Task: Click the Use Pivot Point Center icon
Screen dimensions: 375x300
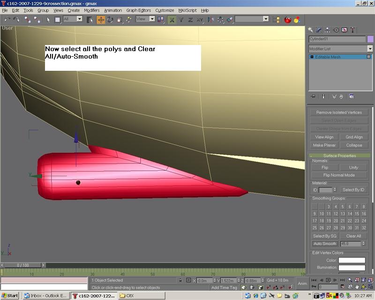Action: pos(161,20)
